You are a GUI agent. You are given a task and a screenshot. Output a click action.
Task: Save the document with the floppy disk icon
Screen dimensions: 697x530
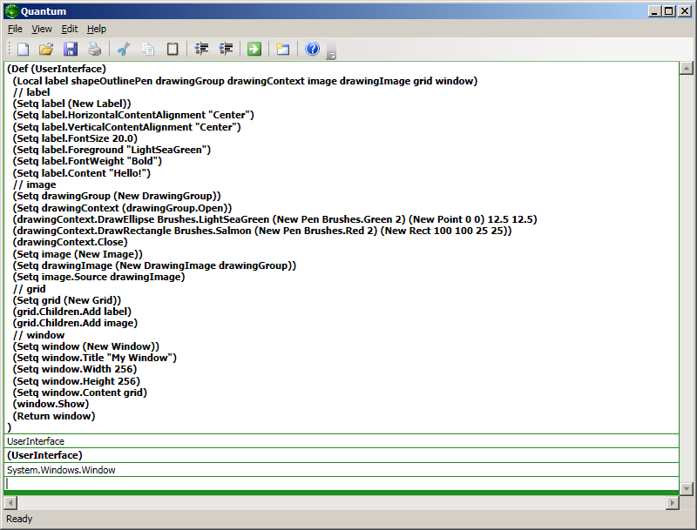(x=71, y=49)
